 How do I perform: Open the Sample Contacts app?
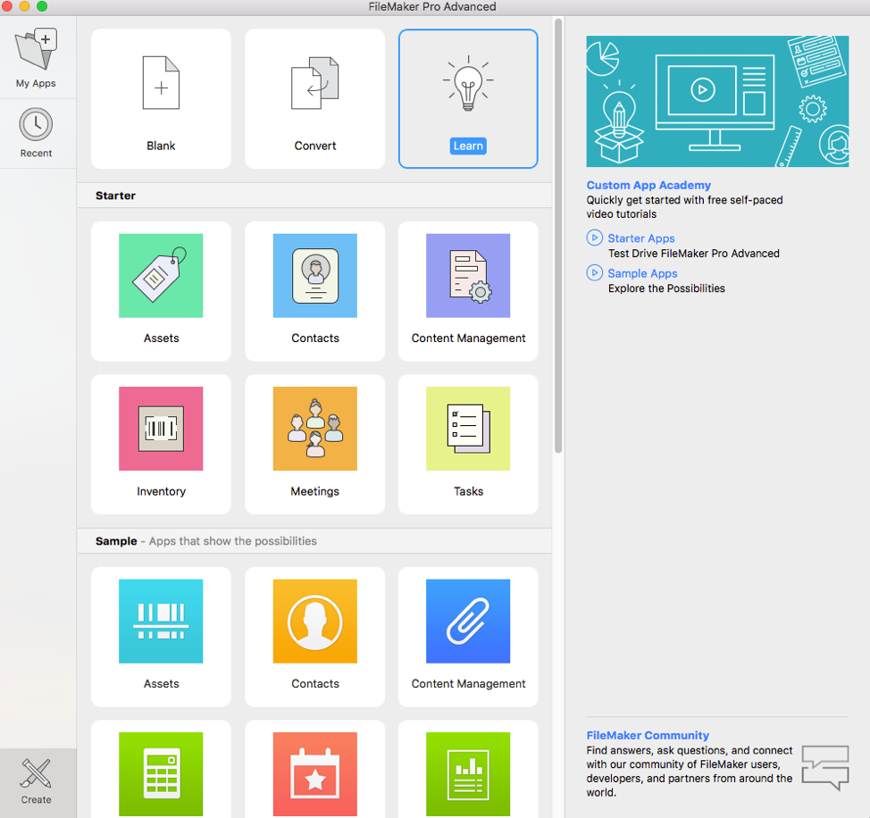pos(315,636)
